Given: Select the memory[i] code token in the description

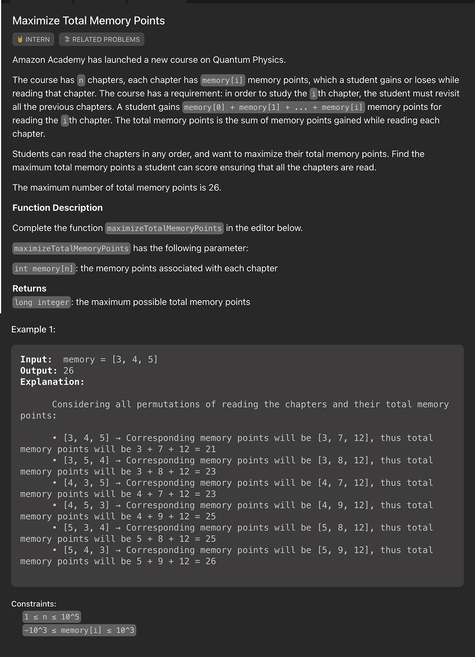Looking at the screenshot, I should click(x=223, y=80).
